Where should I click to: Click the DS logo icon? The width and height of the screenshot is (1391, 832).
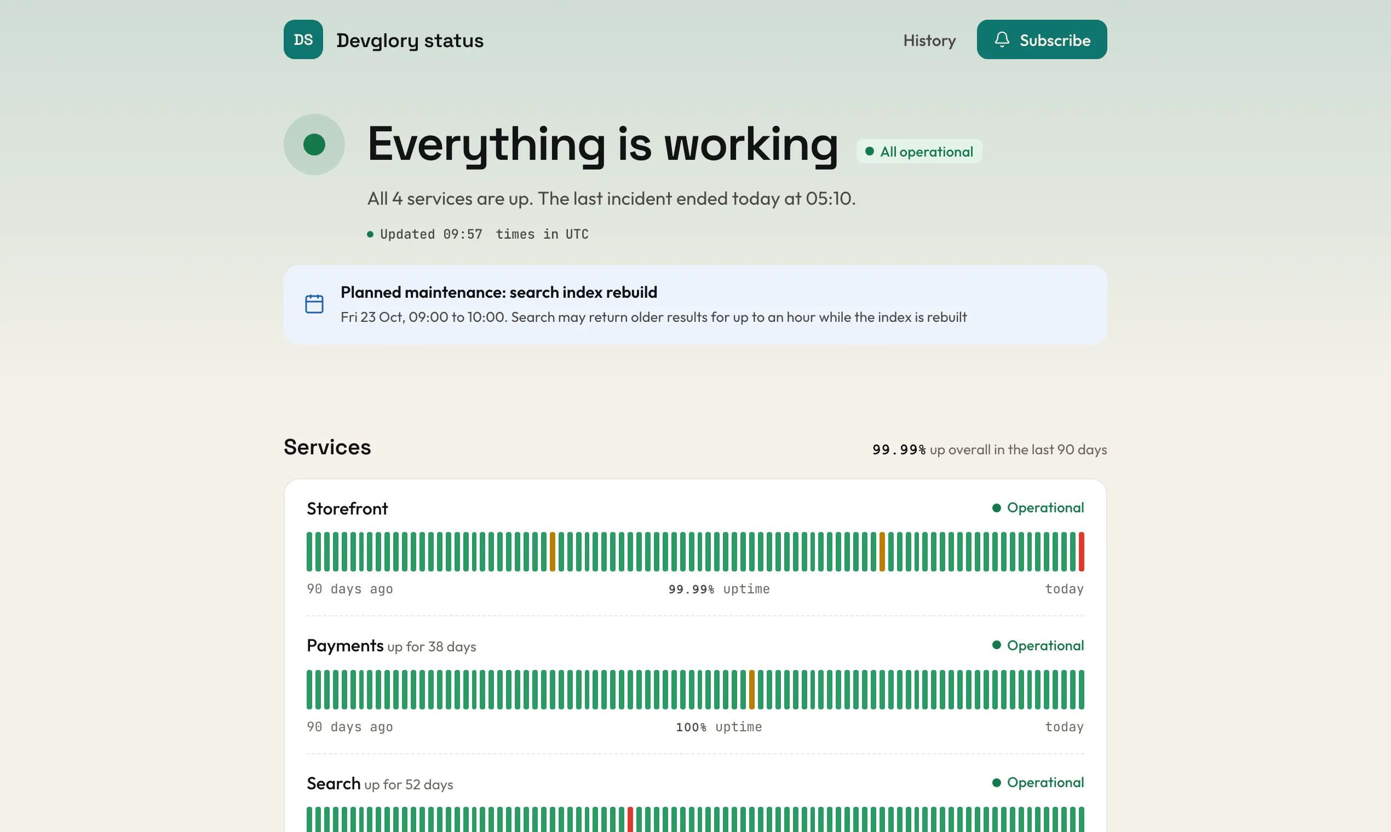coord(303,39)
